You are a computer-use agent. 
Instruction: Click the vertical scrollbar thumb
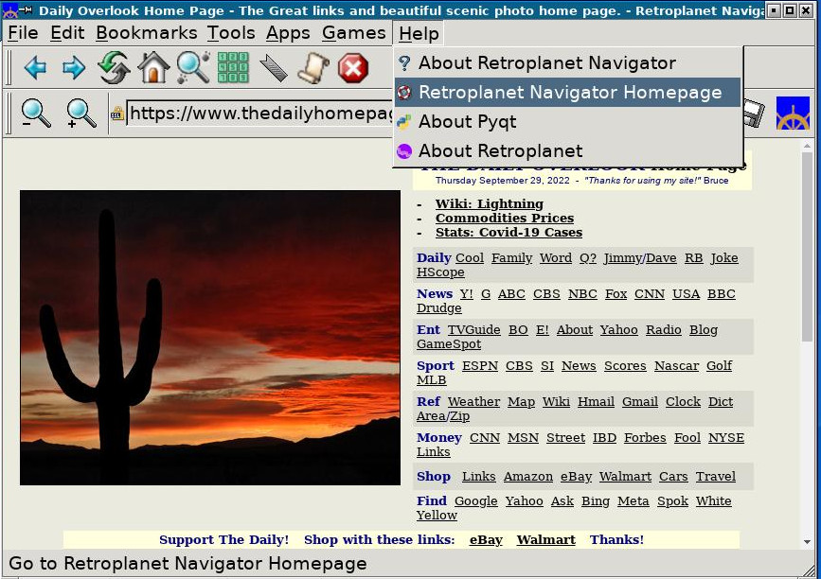click(807, 246)
